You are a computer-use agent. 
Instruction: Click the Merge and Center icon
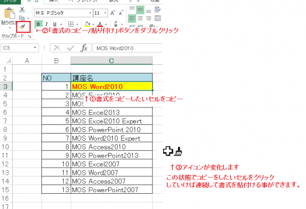pos(158,18)
